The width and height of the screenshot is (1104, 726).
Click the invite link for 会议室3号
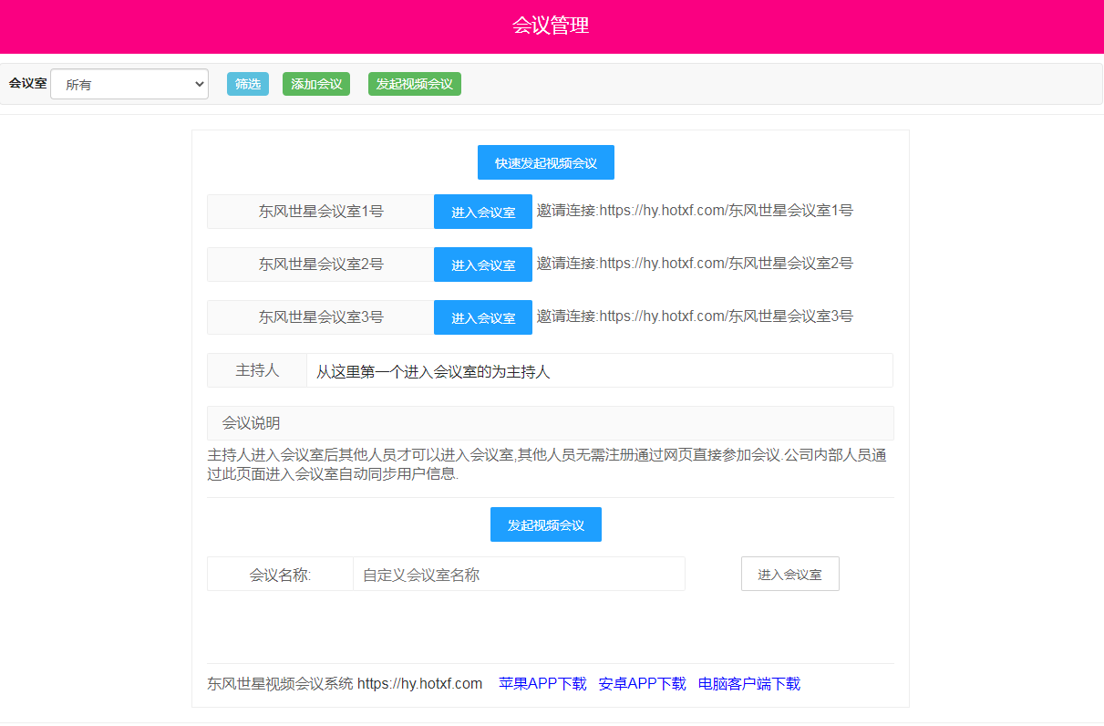[x=696, y=316]
